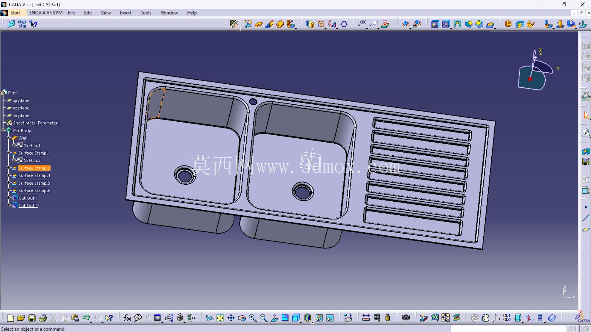
Task: Open the Start menu
Action: 15,13
